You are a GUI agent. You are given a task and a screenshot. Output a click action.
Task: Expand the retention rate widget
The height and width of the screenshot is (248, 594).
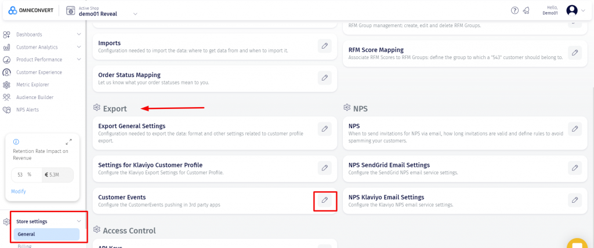click(69, 141)
